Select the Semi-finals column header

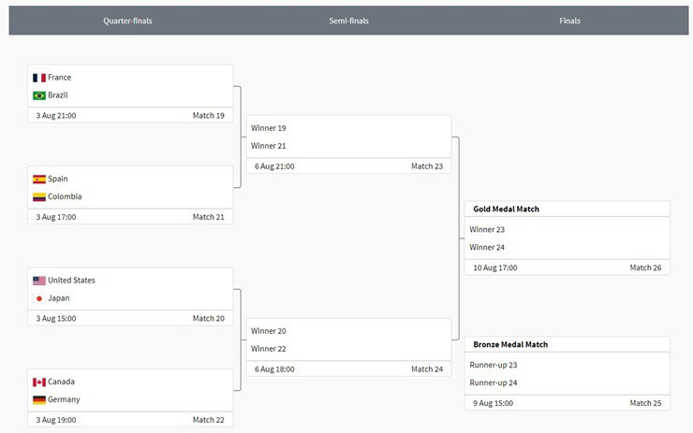coord(348,21)
